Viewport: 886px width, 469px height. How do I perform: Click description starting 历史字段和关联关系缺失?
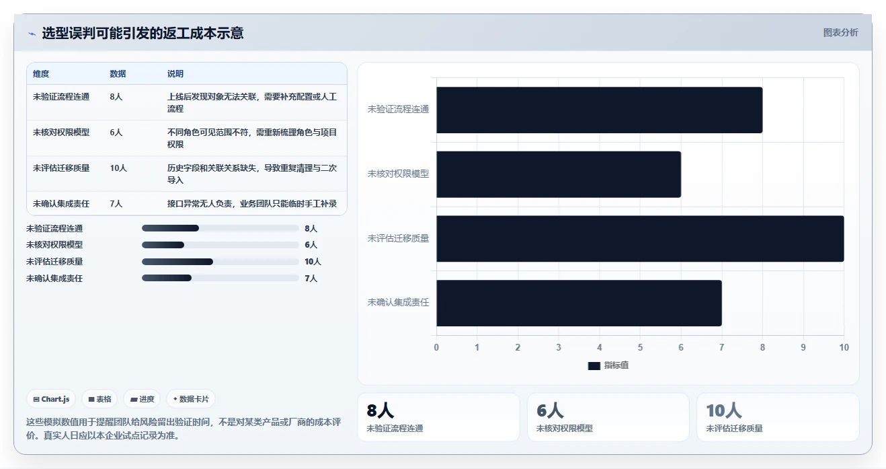tap(252, 174)
